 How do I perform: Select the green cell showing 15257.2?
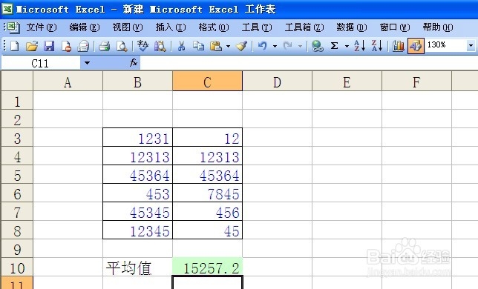point(207,267)
